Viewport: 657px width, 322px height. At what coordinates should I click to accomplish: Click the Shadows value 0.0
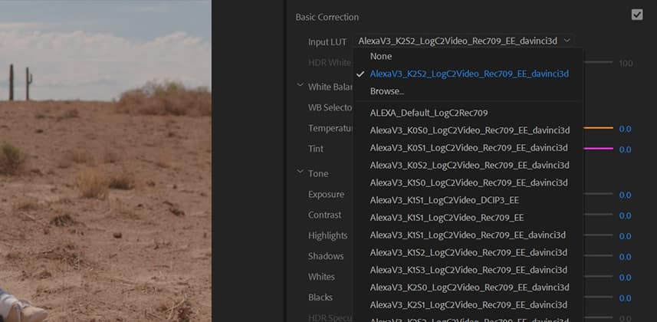point(625,257)
